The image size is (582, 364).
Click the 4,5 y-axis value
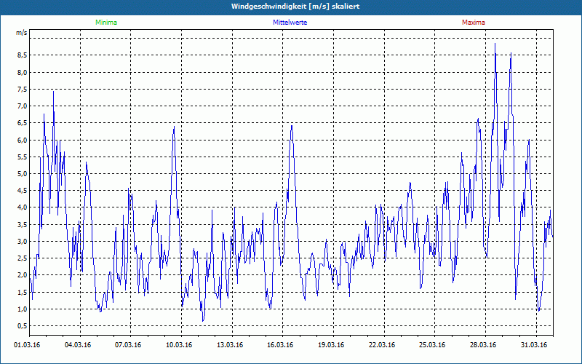pos(23,191)
